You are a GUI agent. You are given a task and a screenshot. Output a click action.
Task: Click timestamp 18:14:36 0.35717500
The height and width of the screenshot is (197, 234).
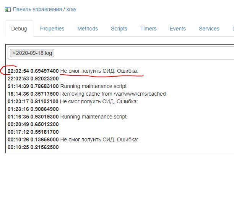pyautogui.click(x=33, y=94)
